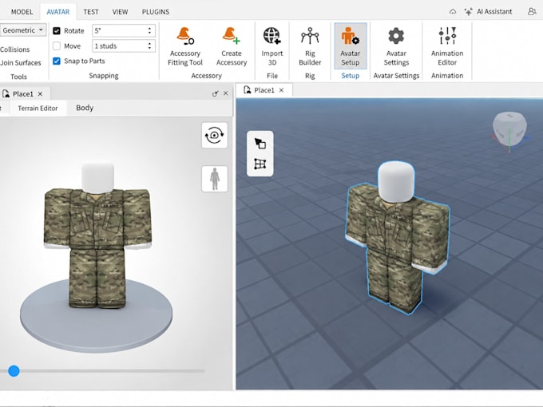Launch the Rig Builder
This screenshot has height=407, width=543.
pos(310,47)
